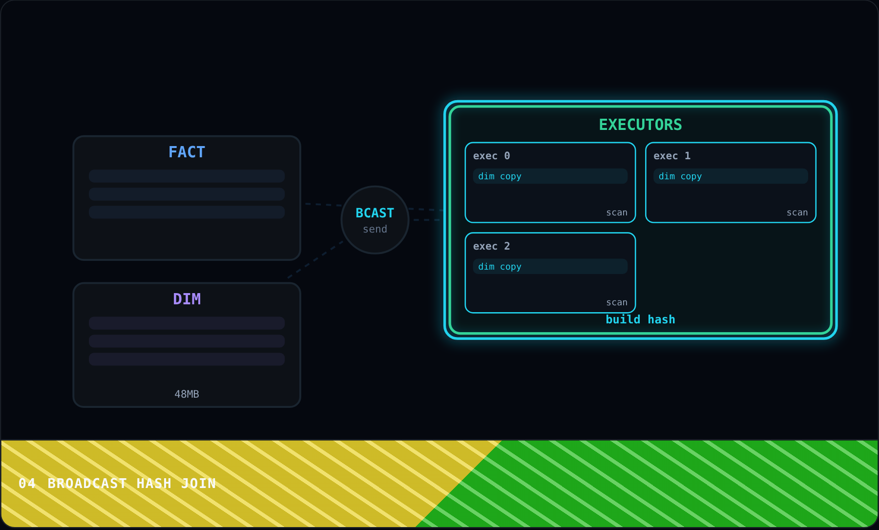
Task: Click the exec 1 executor box
Action: click(x=731, y=183)
